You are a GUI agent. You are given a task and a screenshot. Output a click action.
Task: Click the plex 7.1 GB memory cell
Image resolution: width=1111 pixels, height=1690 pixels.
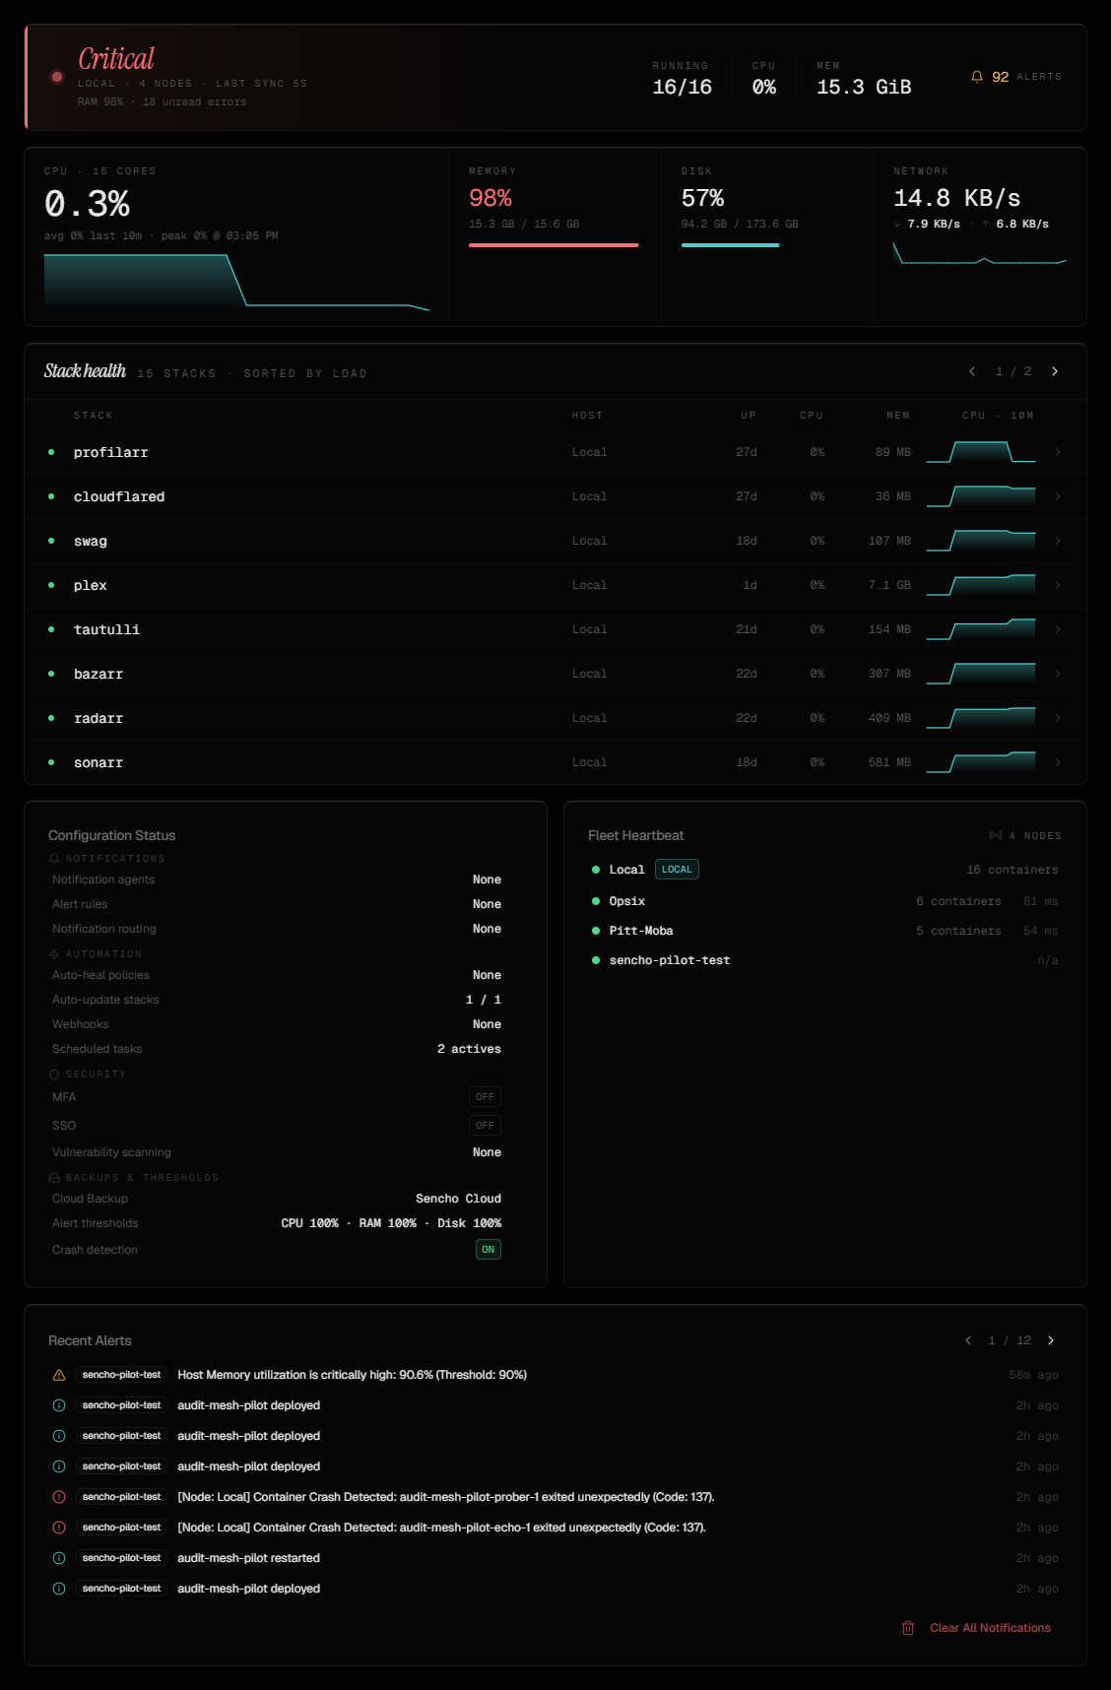point(889,585)
